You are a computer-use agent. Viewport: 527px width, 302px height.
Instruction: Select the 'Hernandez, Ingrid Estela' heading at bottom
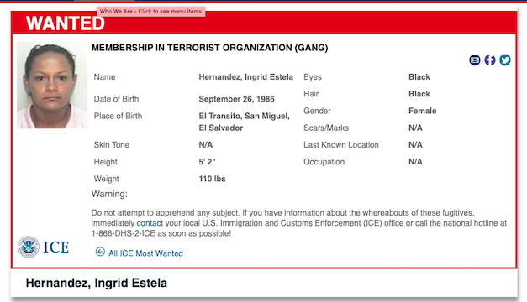coord(97,283)
